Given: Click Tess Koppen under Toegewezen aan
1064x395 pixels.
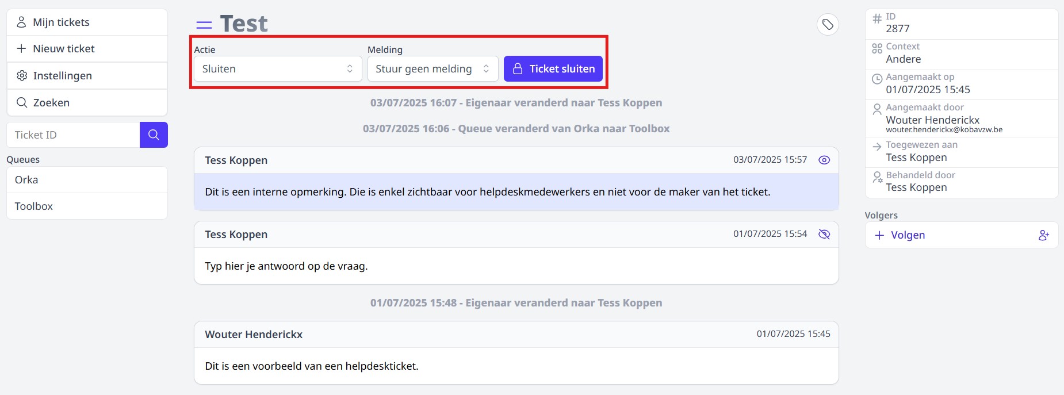Looking at the screenshot, I should [916, 158].
